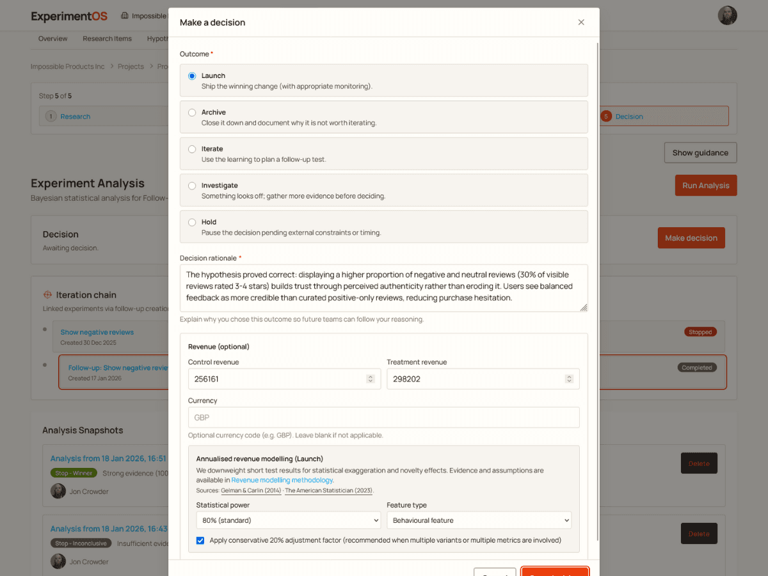Close the Make a decision dialog
This screenshot has height=576, width=768.
click(x=581, y=22)
